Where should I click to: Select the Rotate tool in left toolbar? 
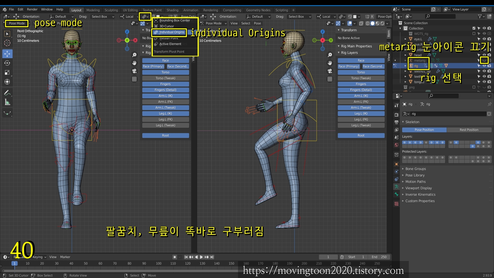click(7, 63)
